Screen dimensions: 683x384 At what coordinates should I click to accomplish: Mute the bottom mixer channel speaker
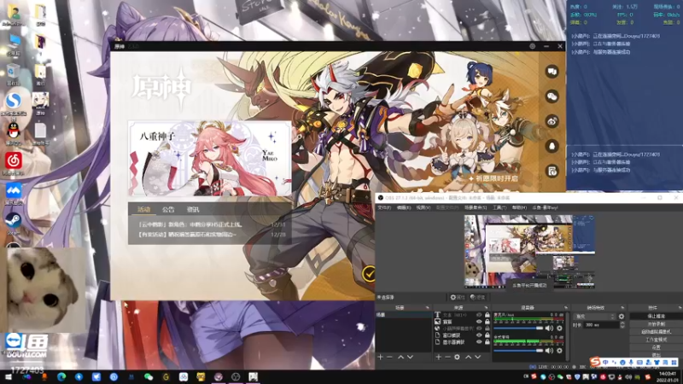click(549, 351)
